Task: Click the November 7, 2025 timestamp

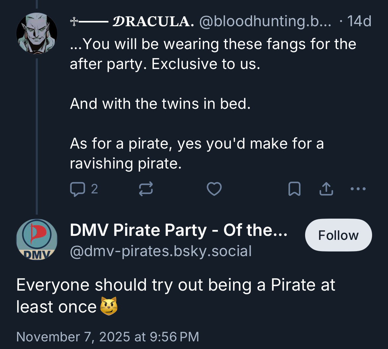Action: click(x=107, y=337)
